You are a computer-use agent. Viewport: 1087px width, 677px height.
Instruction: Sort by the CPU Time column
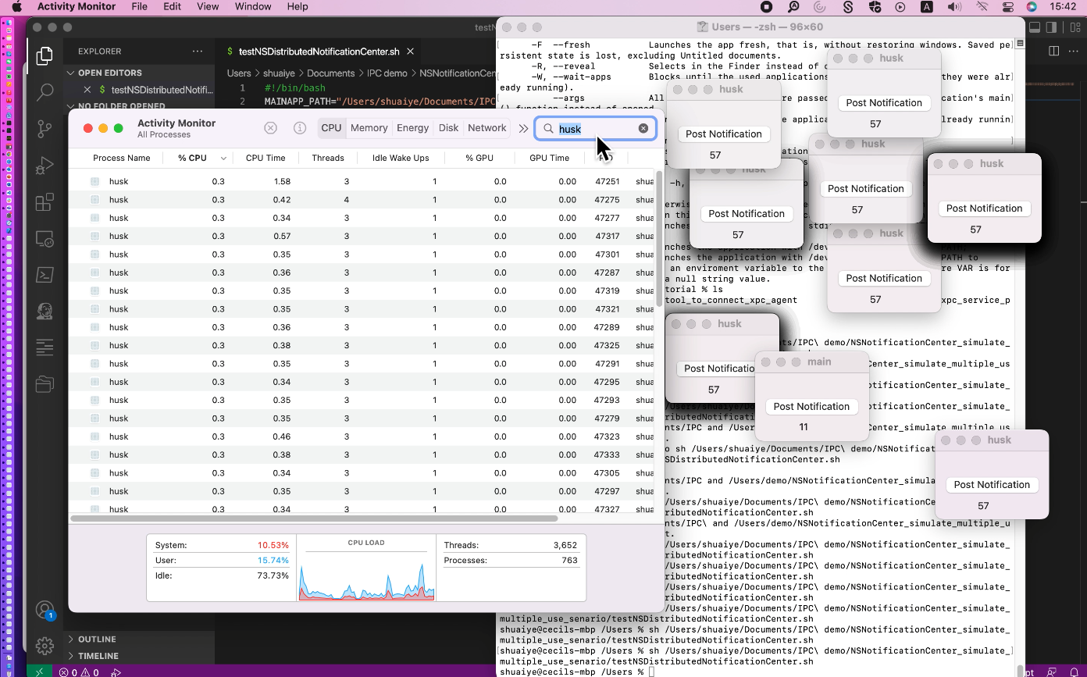coord(266,158)
